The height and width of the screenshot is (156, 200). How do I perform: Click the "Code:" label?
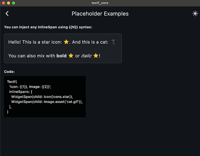(9, 72)
